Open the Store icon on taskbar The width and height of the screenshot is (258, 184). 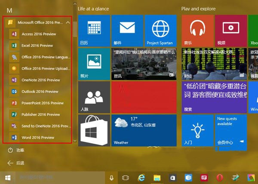click(x=172, y=178)
